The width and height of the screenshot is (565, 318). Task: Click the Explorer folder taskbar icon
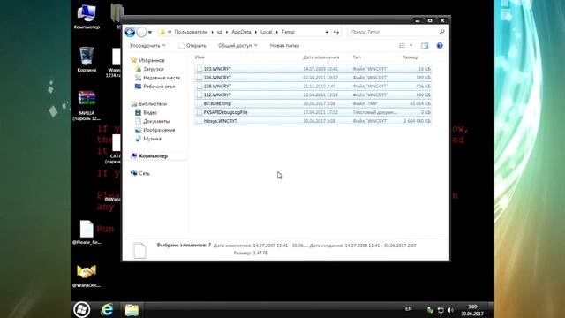point(132,310)
